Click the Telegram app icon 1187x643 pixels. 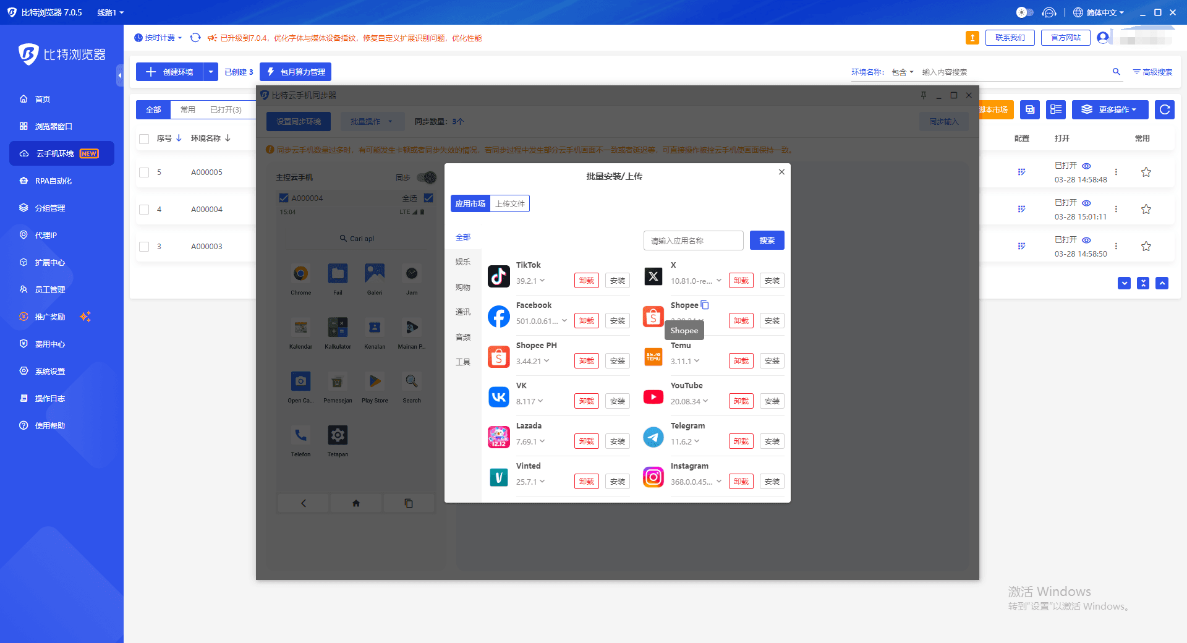click(653, 437)
